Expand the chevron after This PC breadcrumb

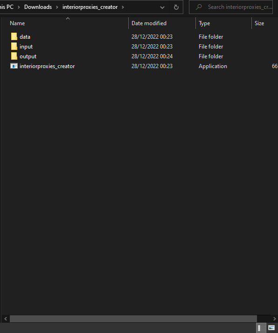coord(19,7)
